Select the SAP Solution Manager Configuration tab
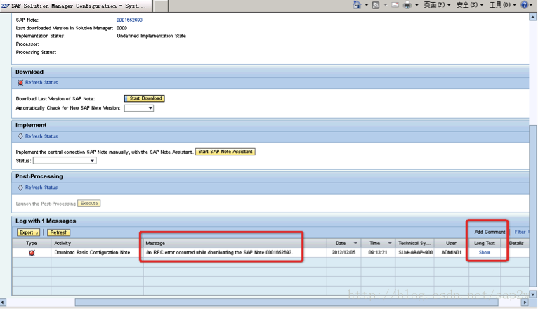Image resolution: width=538 pixels, height=309 pixels. click(x=76, y=6)
